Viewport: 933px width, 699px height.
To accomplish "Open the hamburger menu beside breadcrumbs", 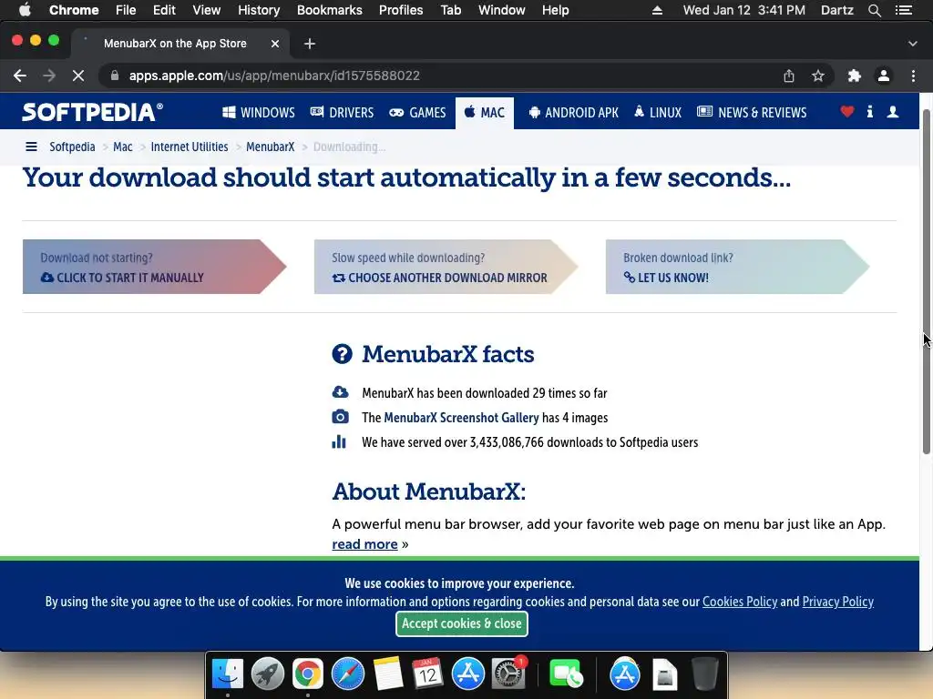I will pyautogui.click(x=31, y=147).
